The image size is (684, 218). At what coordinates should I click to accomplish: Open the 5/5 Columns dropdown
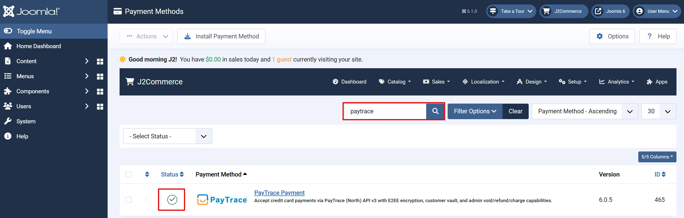point(657,157)
